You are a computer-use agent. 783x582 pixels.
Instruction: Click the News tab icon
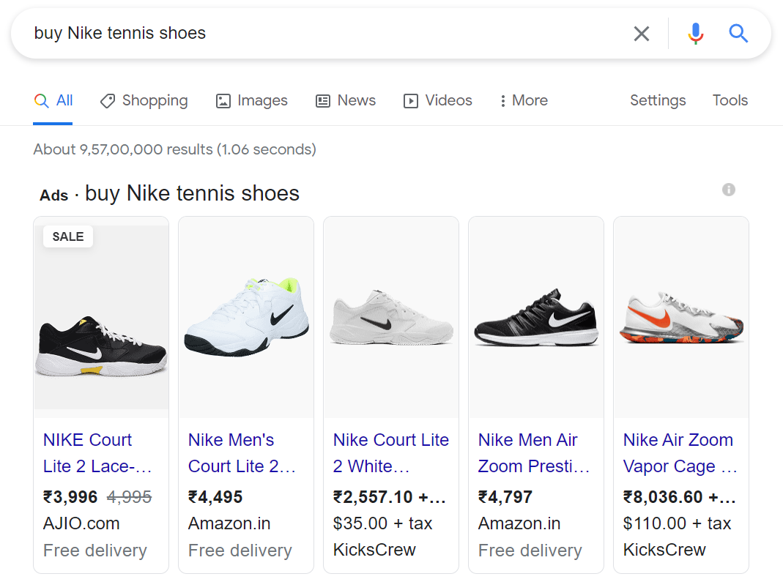point(322,100)
